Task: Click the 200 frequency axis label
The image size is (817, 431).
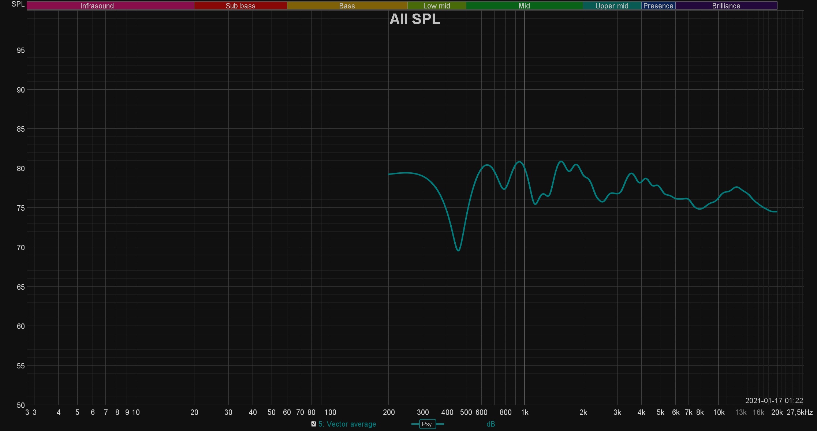Action: (x=389, y=412)
